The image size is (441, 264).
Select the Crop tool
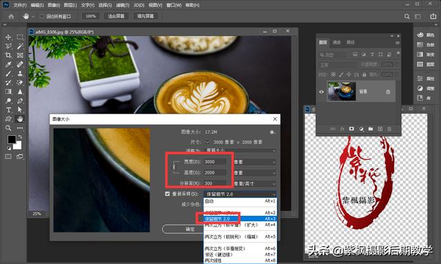pos(8,55)
